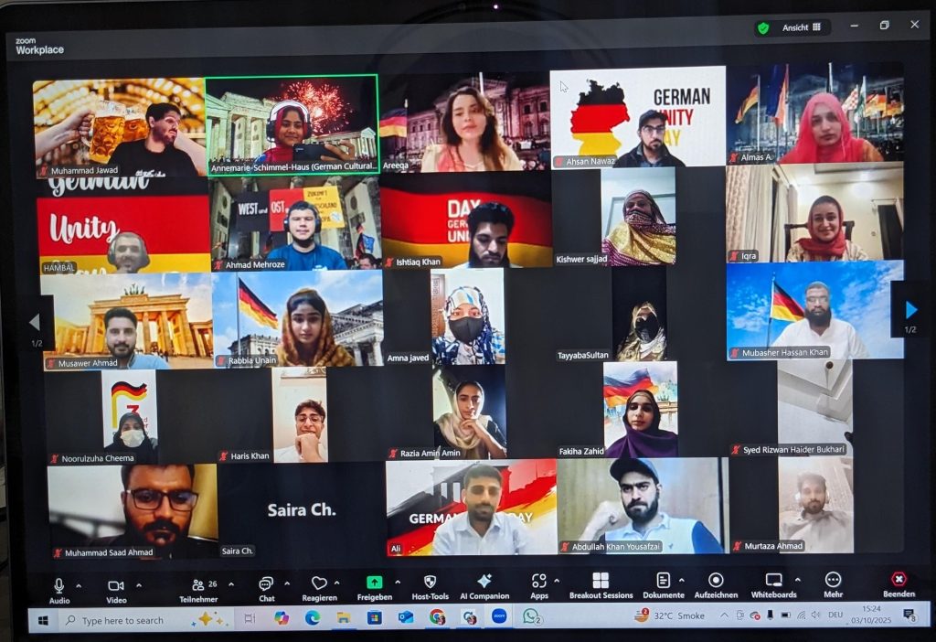Toggle camera with Video button
This screenshot has height=642, width=936.
(116, 586)
